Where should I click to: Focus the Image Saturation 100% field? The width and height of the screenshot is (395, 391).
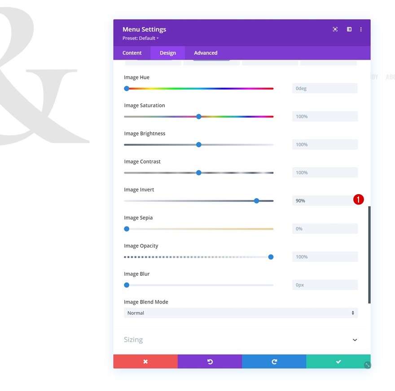(325, 117)
